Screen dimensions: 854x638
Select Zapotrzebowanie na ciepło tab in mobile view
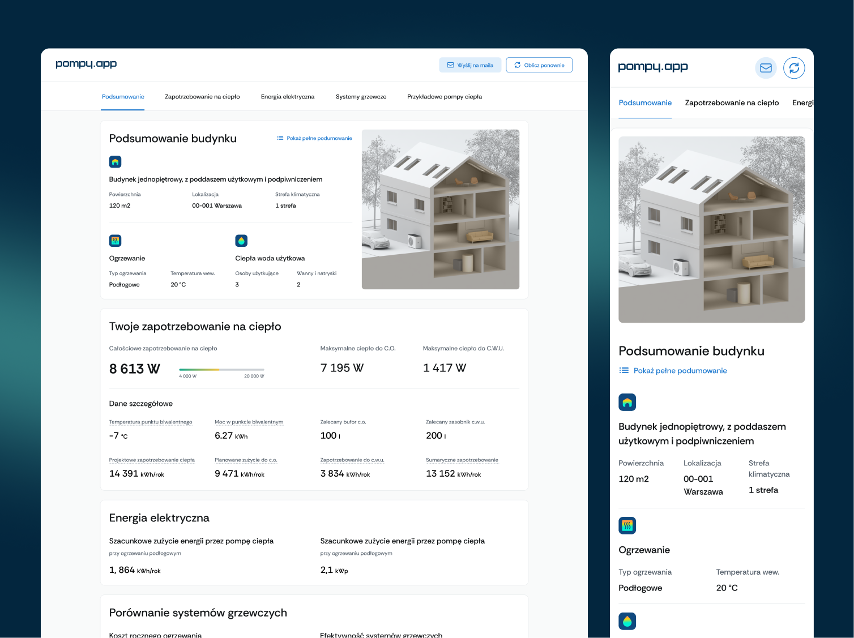pos(732,103)
